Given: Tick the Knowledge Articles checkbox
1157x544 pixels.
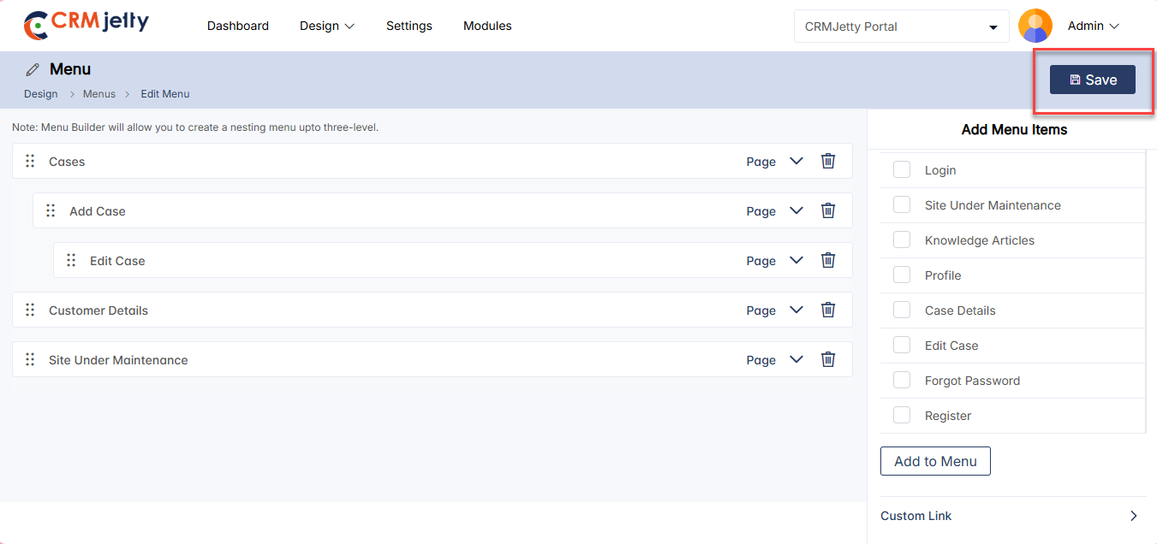Looking at the screenshot, I should (x=902, y=240).
